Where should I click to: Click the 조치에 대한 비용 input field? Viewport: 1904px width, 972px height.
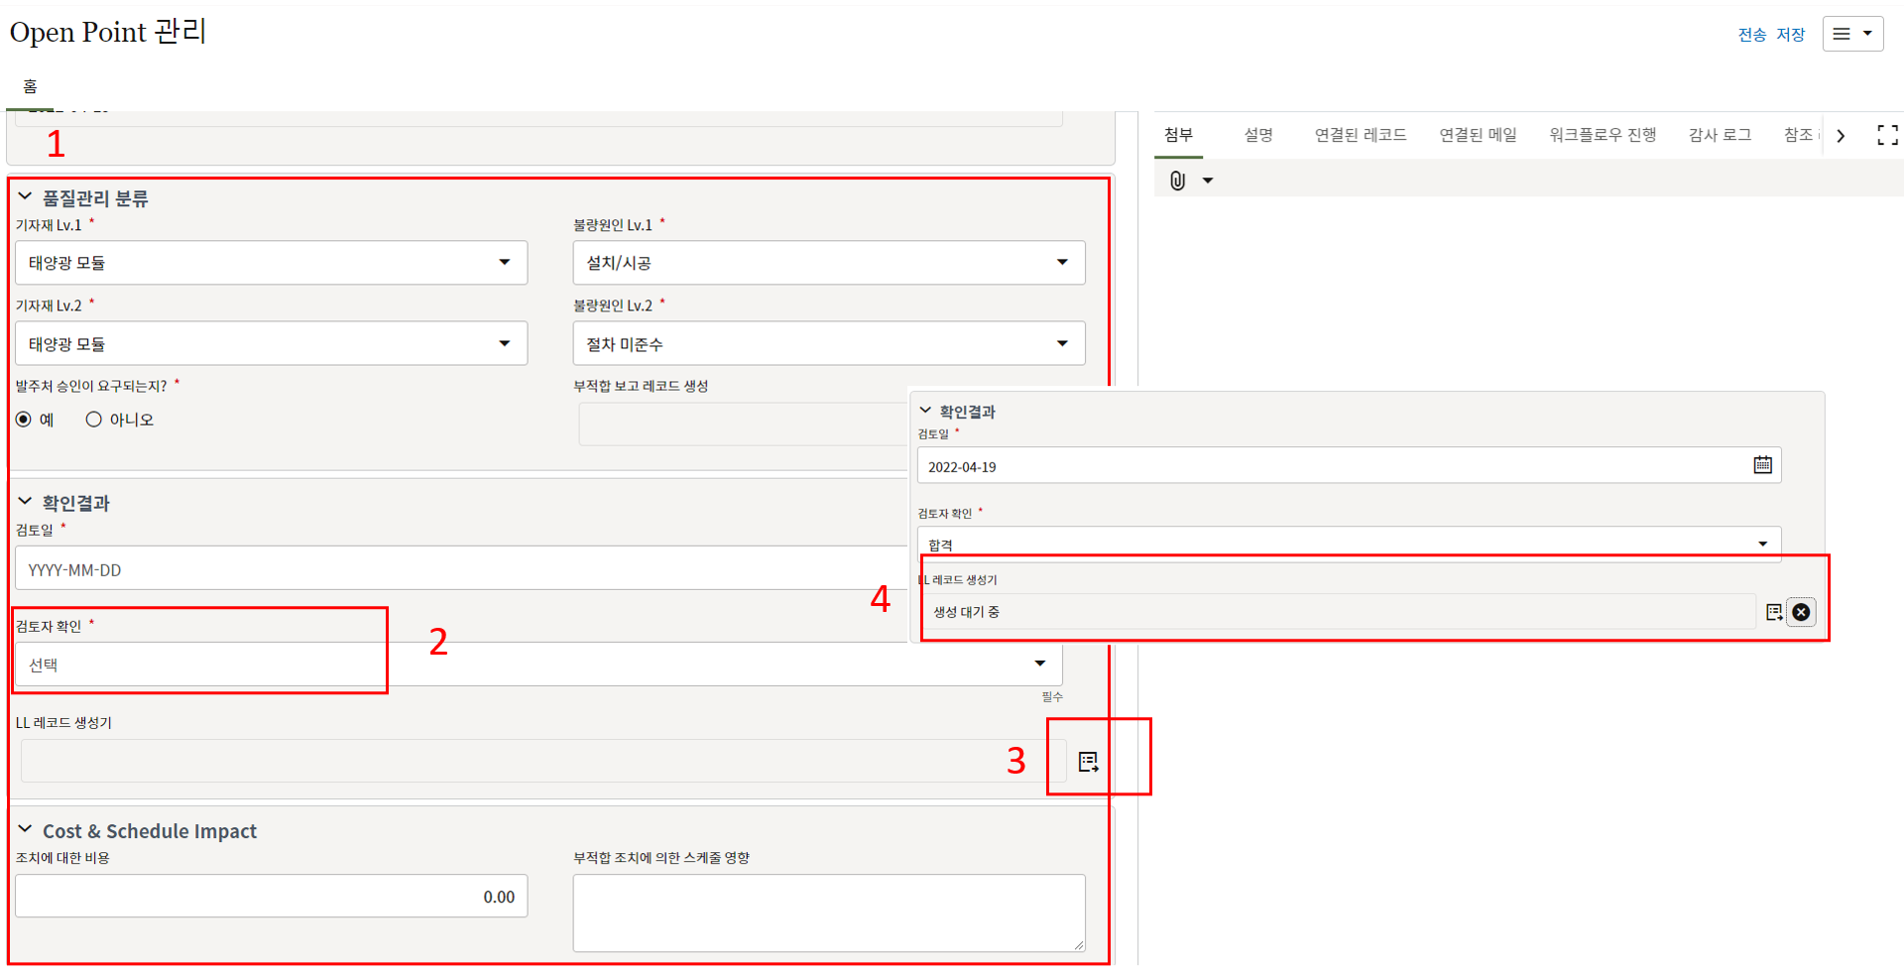pos(271,897)
